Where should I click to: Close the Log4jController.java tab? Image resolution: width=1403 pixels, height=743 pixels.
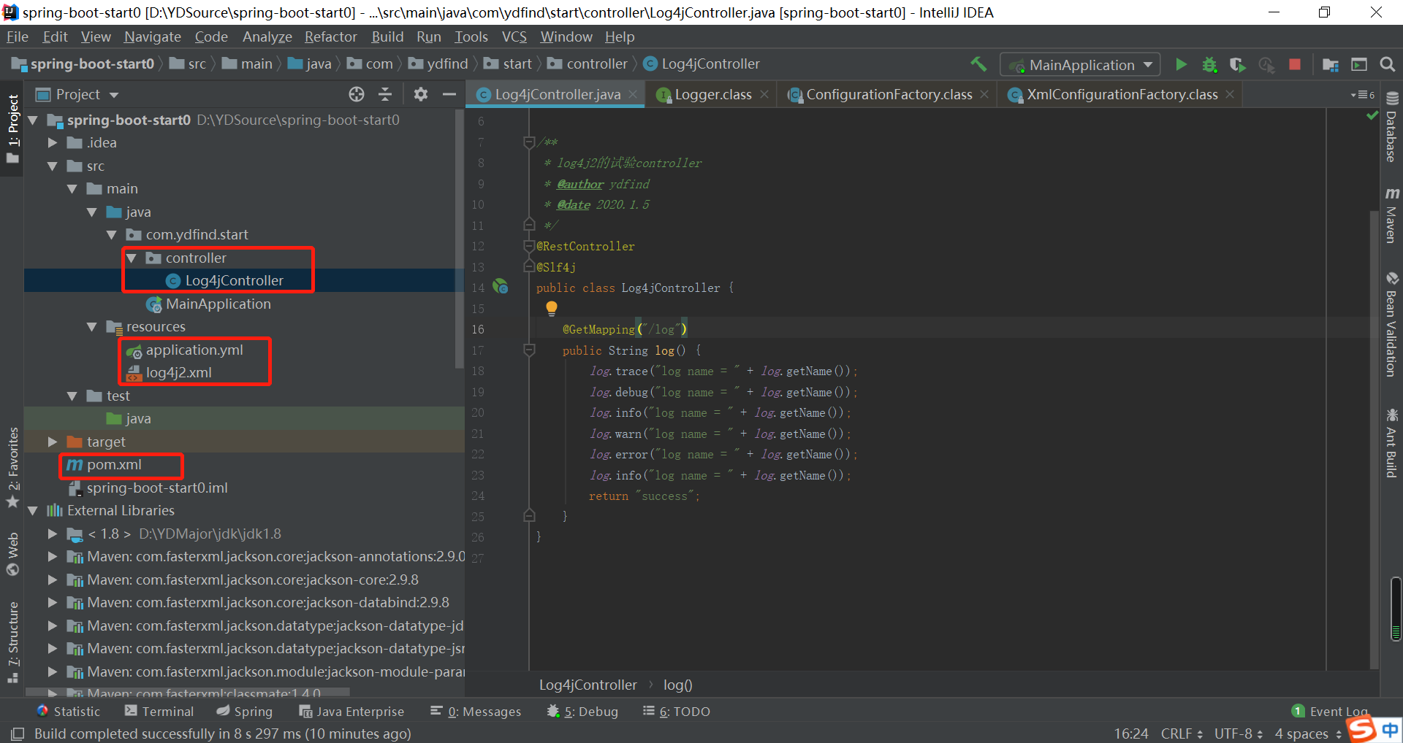(x=633, y=94)
